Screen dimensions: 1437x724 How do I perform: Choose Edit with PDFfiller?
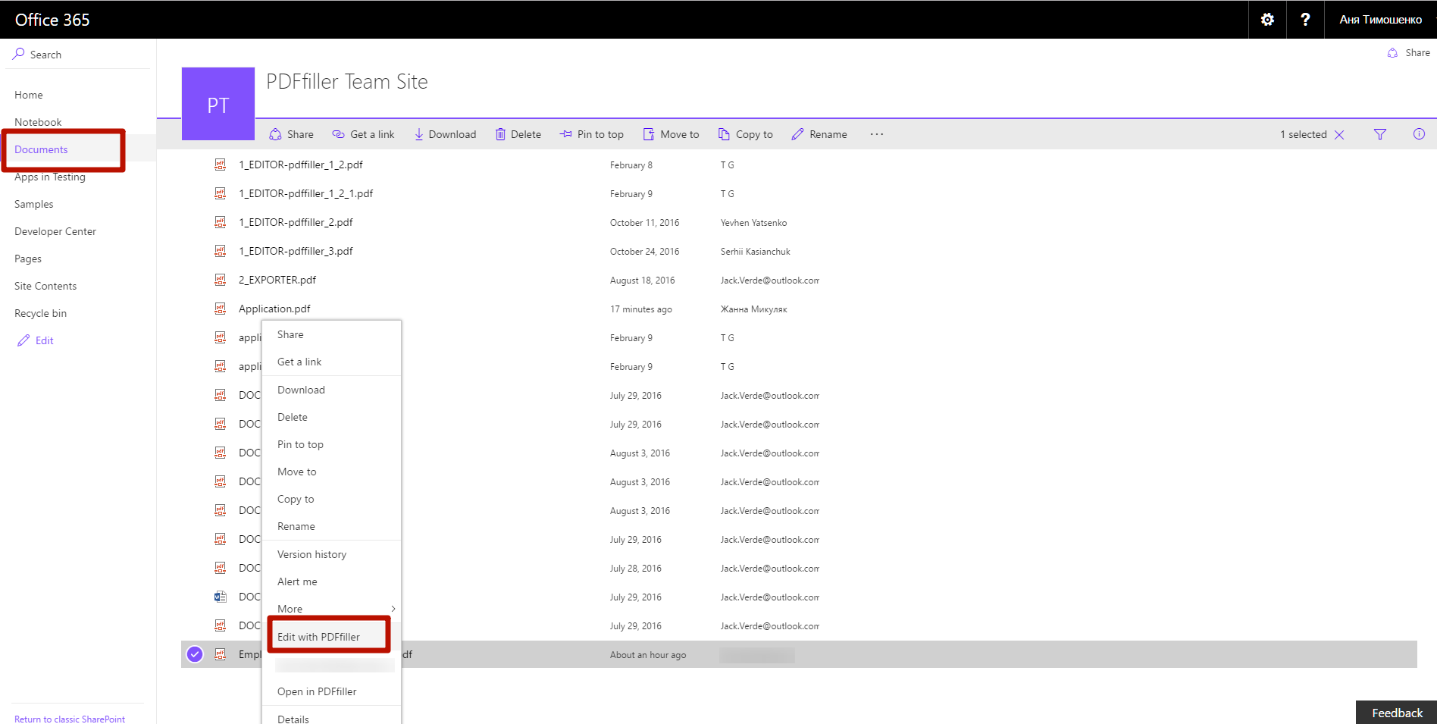[331, 637]
